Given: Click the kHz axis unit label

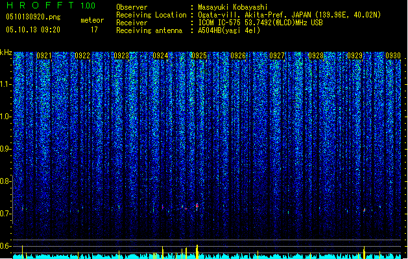Looking at the screenshot, I should tap(6, 52).
